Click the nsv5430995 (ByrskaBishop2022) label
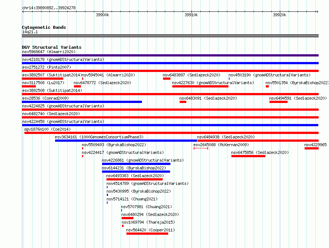Screen dimensions: 329x248 (x=139, y=191)
